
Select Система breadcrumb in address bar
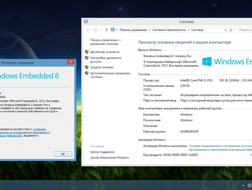tap(197, 30)
